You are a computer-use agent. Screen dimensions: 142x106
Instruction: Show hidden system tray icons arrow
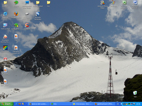[122, 104]
